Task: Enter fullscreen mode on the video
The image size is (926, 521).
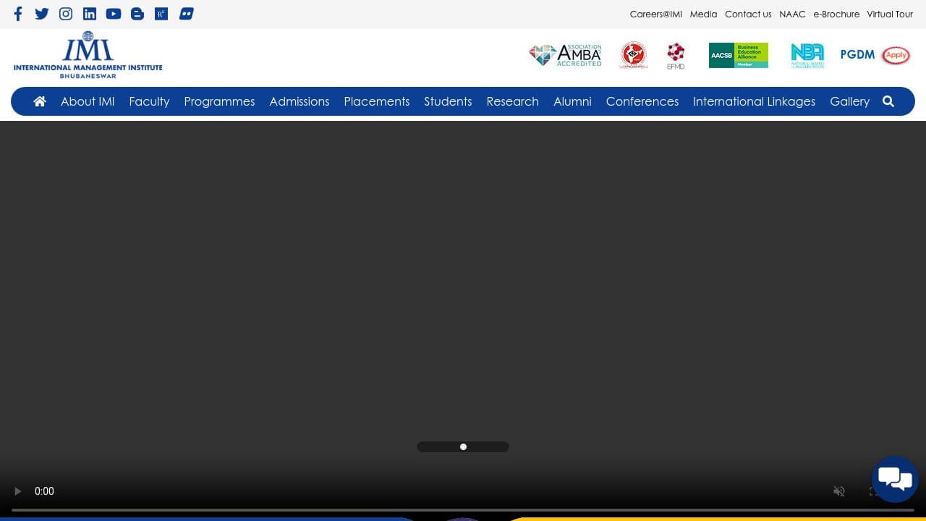Action: pyautogui.click(x=874, y=491)
